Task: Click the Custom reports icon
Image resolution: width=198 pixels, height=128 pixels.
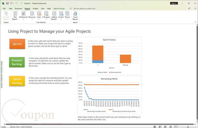Action: point(61,14)
